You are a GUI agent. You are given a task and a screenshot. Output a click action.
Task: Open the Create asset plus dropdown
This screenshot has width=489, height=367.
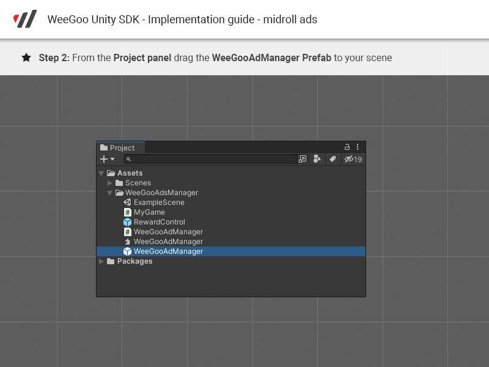pyautogui.click(x=107, y=159)
